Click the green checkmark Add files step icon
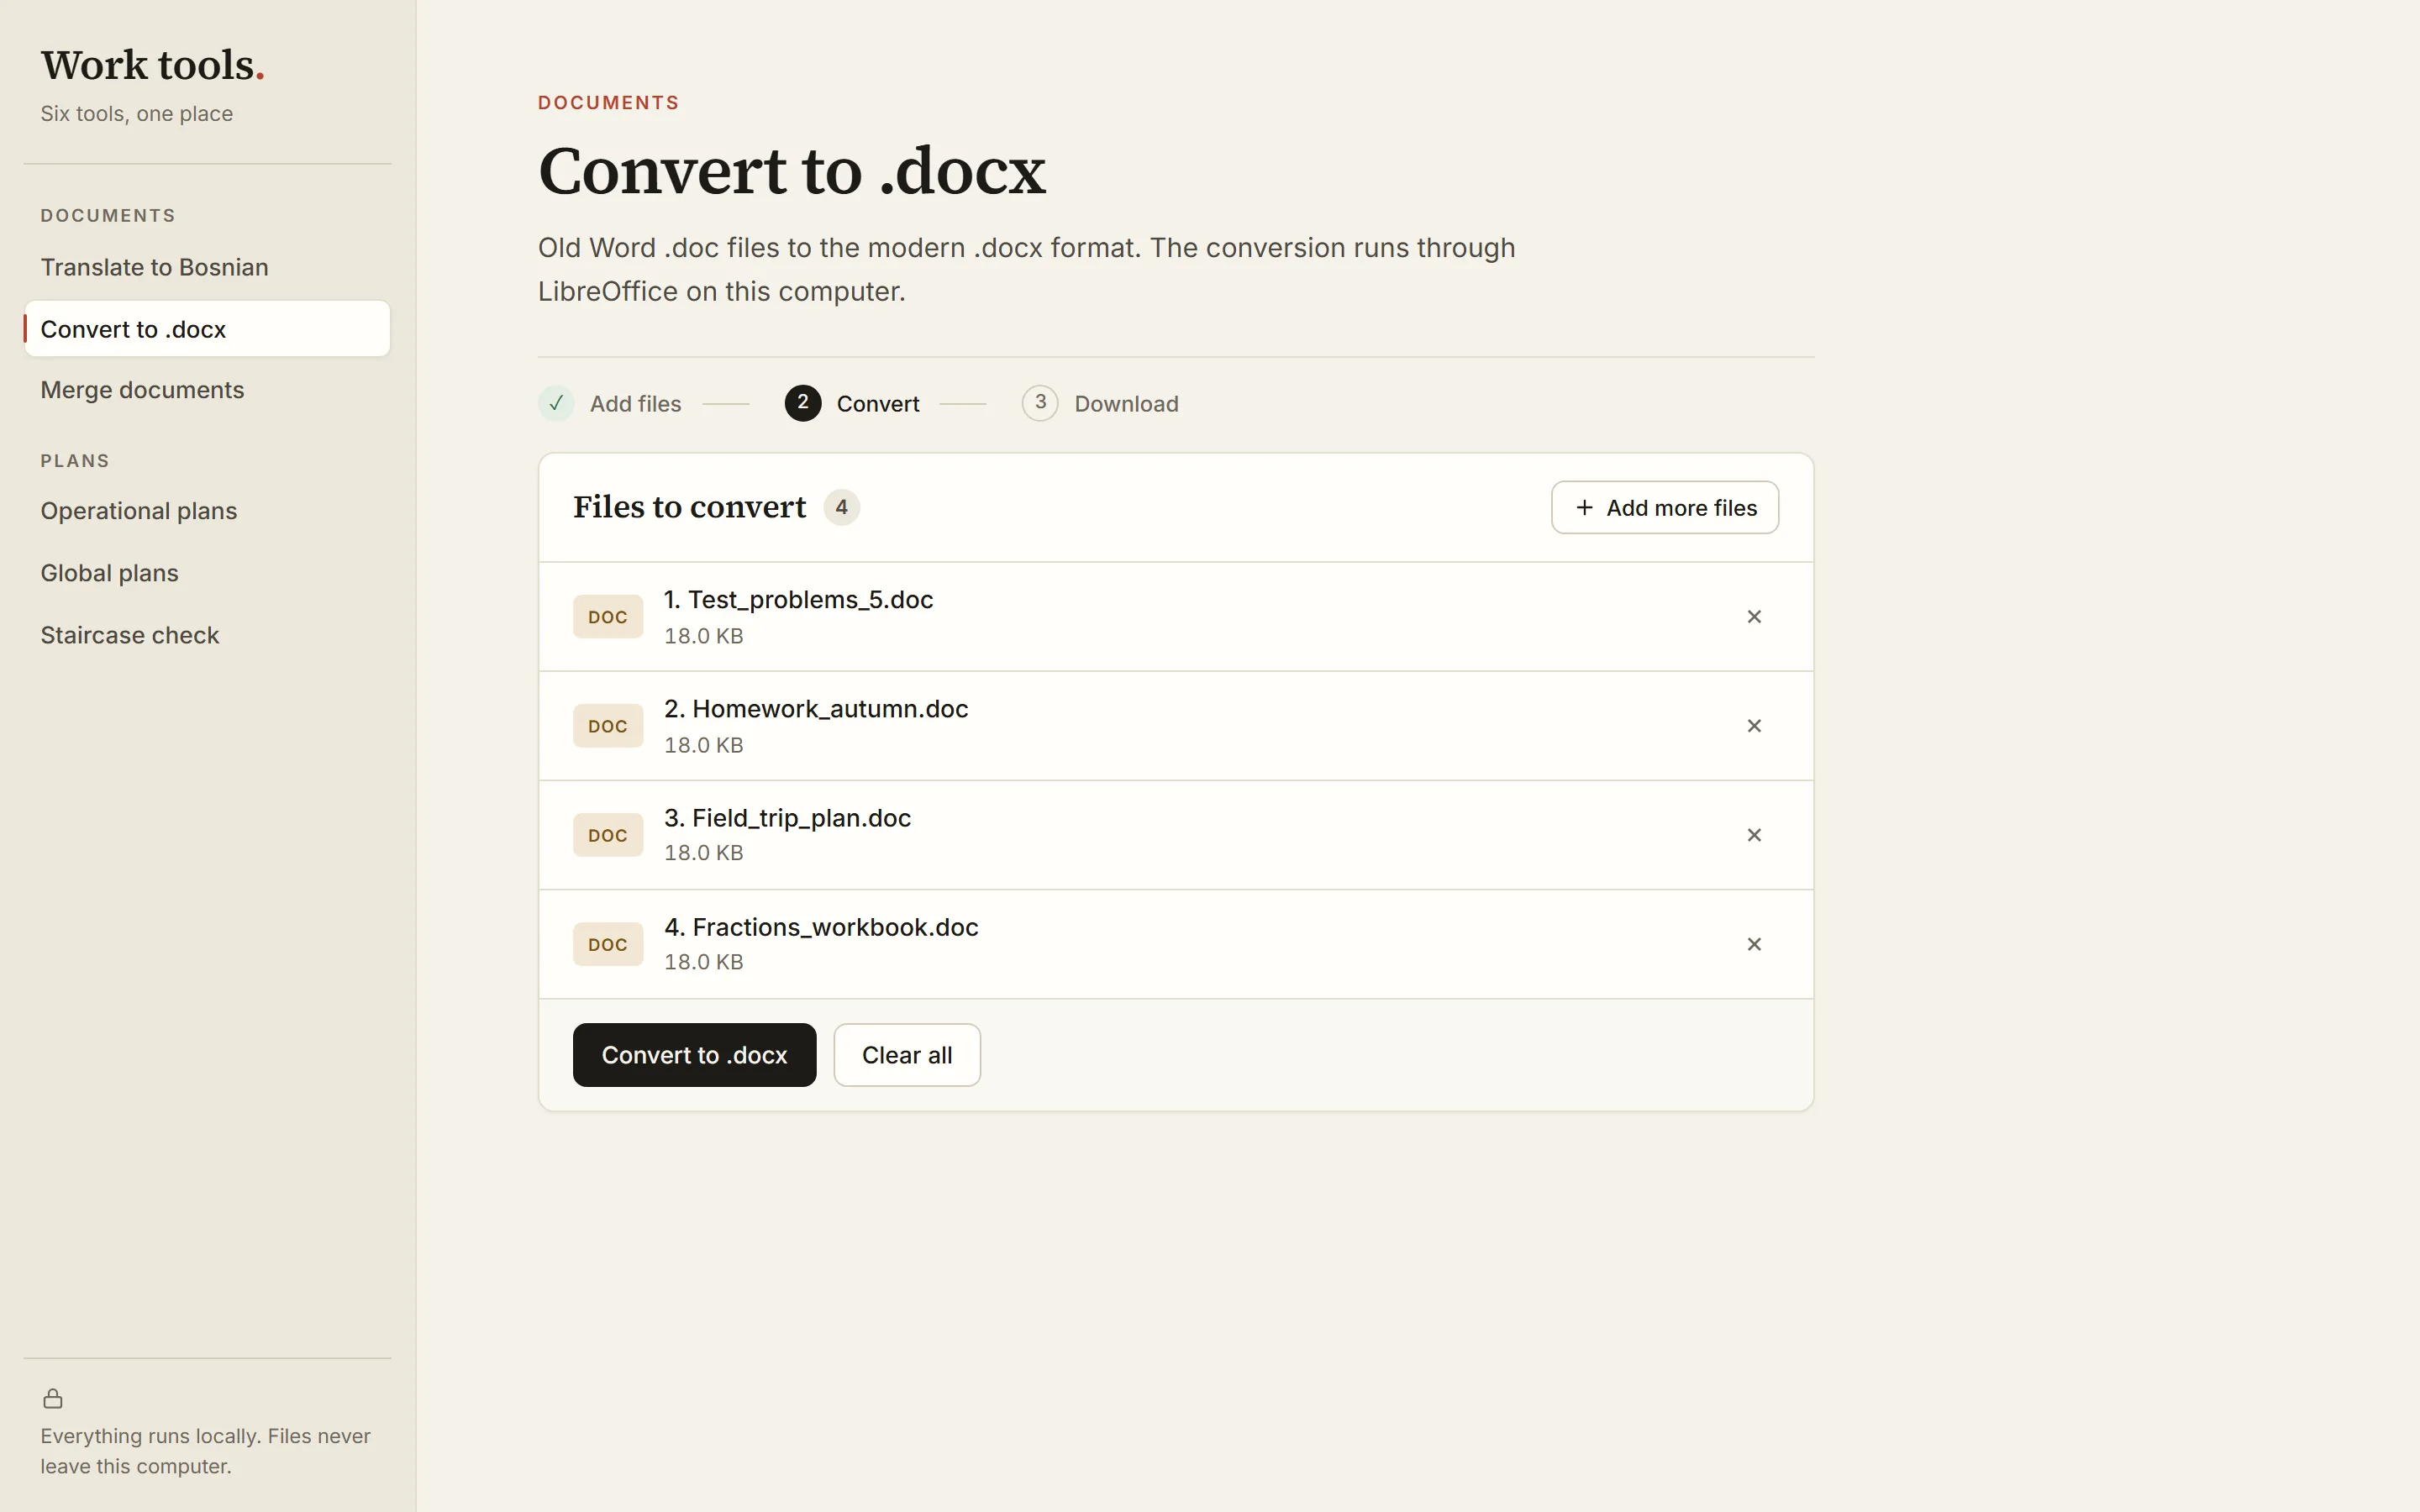The image size is (2420, 1512). (x=556, y=403)
